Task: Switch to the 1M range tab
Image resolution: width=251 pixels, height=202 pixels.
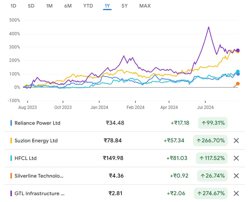Action: click(x=49, y=6)
